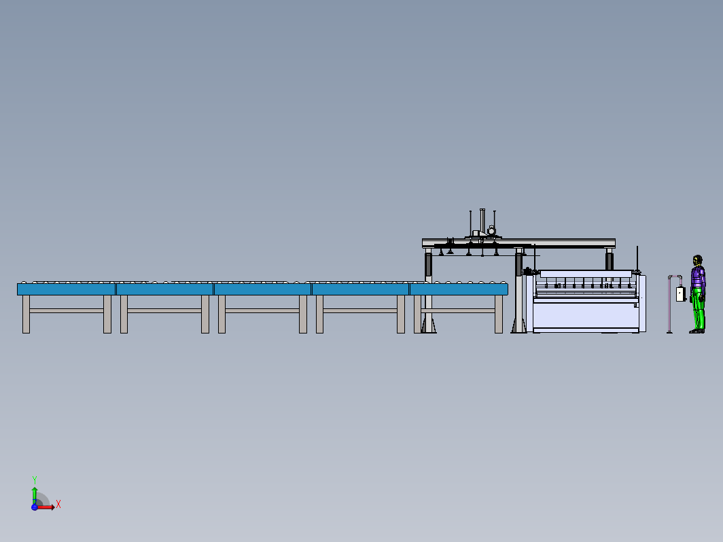Screen dimensions: 723x542
Task: Select the overhead gantry beam above the machine
Action: tap(518, 243)
